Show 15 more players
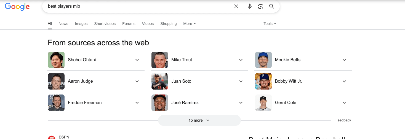 point(199,120)
